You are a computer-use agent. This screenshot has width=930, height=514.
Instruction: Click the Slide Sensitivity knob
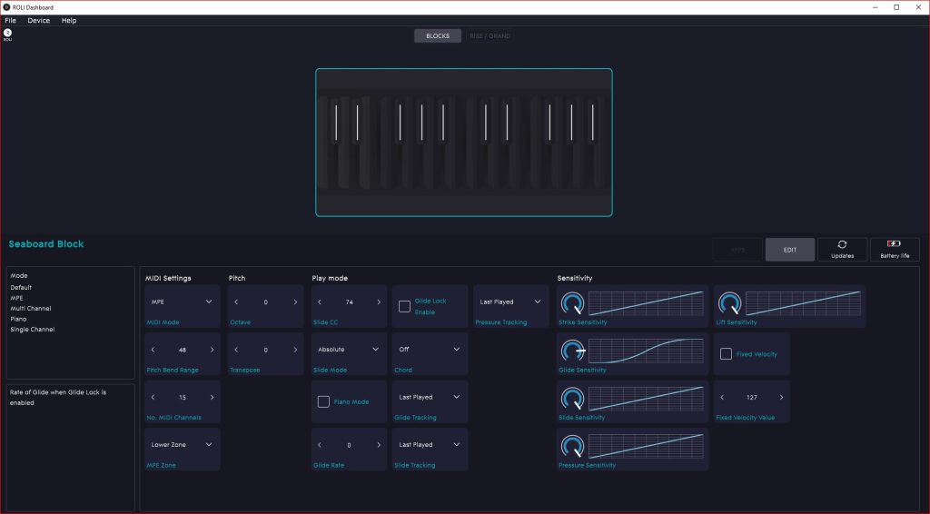click(x=572, y=399)
